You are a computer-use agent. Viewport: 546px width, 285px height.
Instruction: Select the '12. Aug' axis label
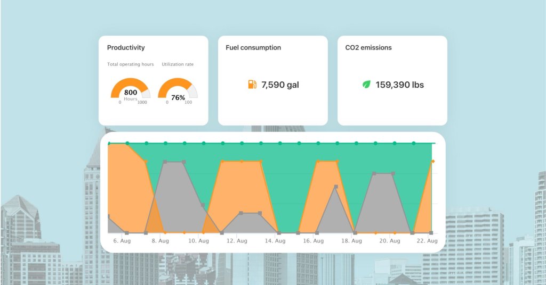coord(237,241)
